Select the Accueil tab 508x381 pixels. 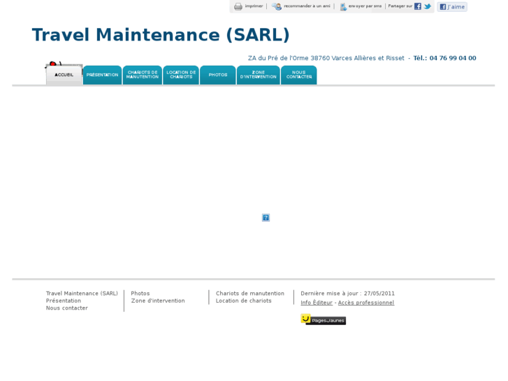64,75
